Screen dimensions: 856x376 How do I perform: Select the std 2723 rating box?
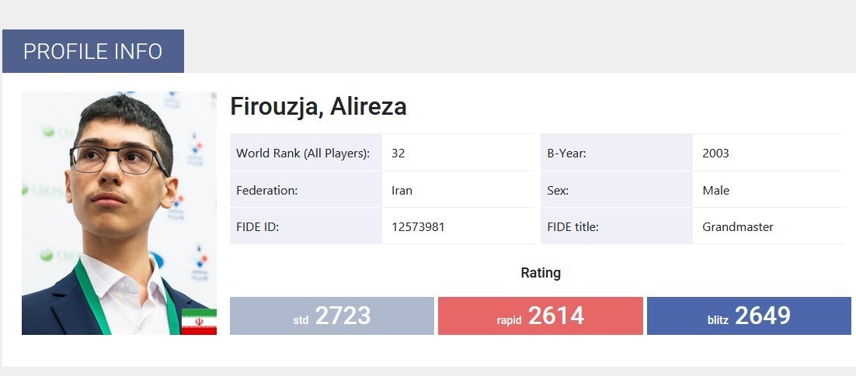pyautogui.click(x=332, y=316)
